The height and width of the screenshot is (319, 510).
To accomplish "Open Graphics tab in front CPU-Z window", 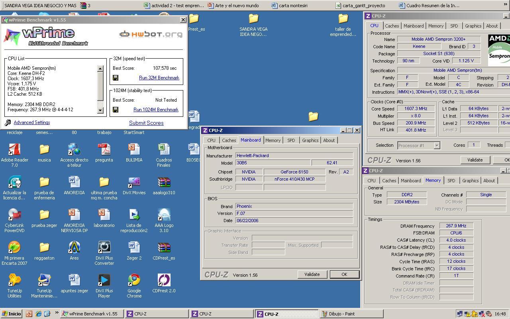I will click(310, 140).
